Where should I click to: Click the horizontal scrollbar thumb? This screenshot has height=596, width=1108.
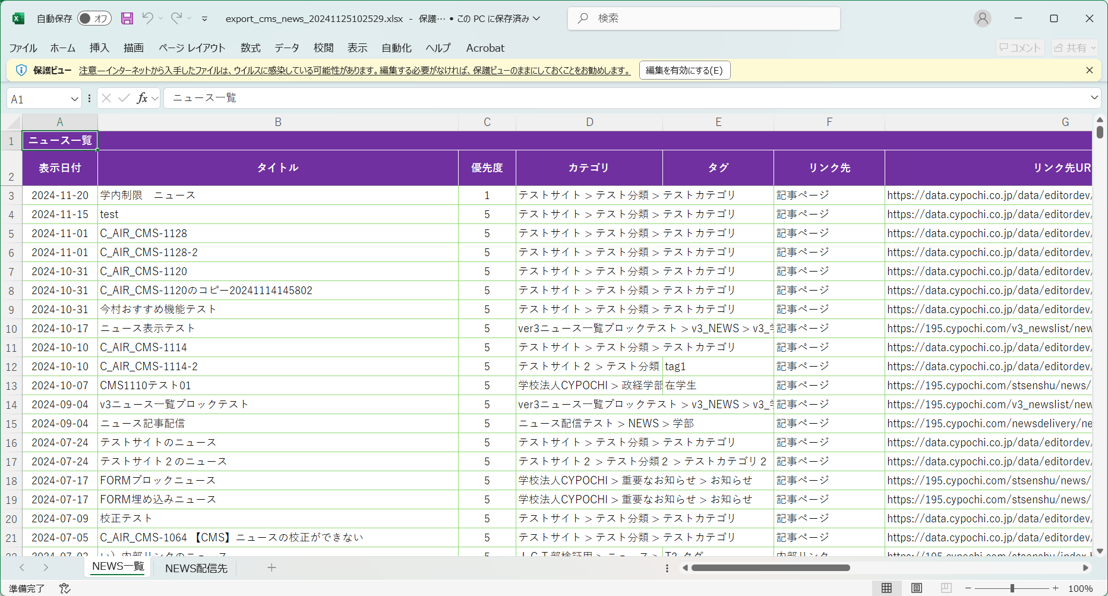pos(771,567)
